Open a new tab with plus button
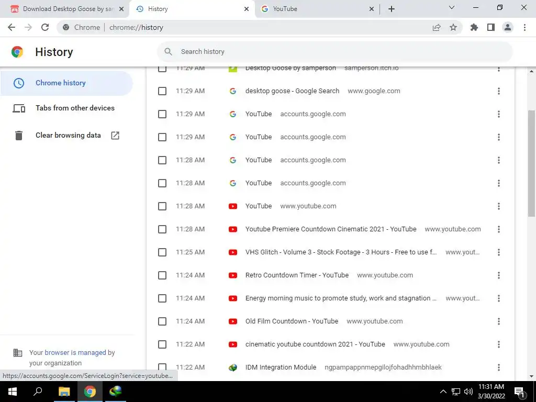The height and width of the screenshot is (402, 536). click(x=392, y=9)
